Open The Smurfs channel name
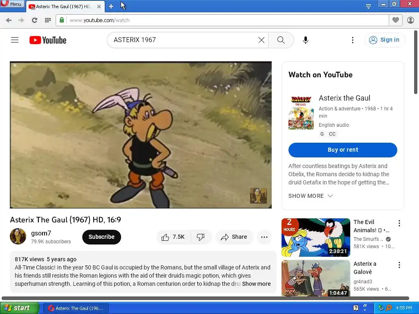Image resolution: width=419 pixels, height=314 pixels. tap(368, 239)
